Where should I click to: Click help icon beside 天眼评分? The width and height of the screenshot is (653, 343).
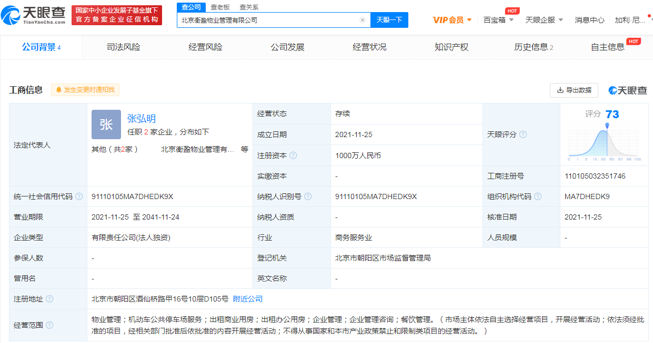pos(523,134)
